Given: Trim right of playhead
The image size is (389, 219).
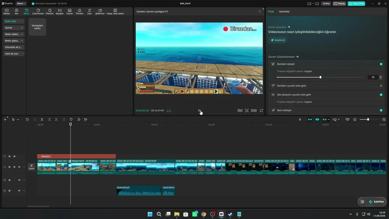Looking at the screenshot, I should [57, 120].
